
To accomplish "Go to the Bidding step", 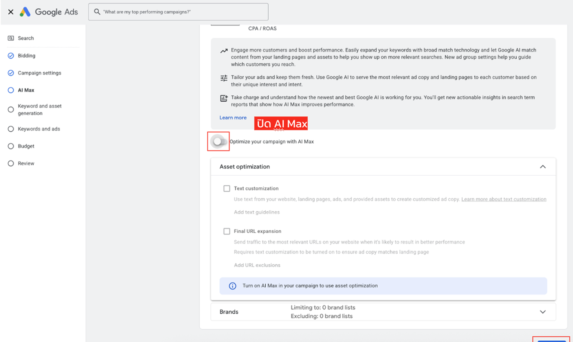I will coord(27,56).
